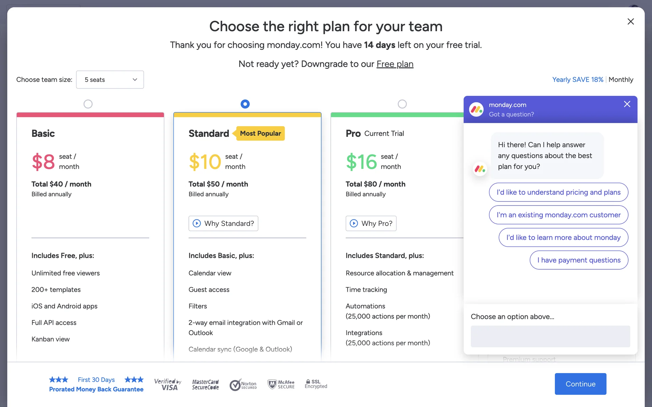
Task: Click the play icon beside Why Pro?
Action: (354, 223)
